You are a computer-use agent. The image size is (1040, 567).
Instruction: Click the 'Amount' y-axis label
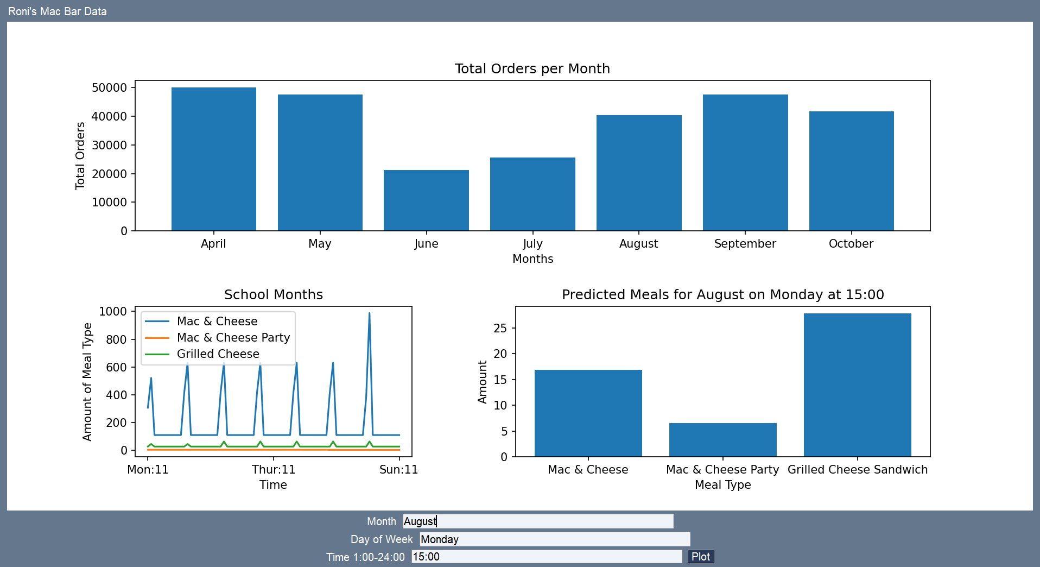tap(482, 382)
